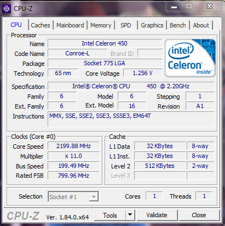Click the Level 2 size '512 KBytes'
The image size is (225, 226).
point(160,166)
